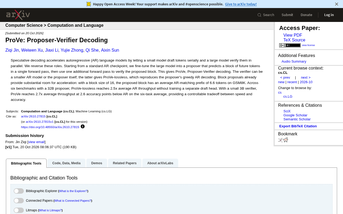
Task: Switch on the Litmaps toggle
Action: point(19,210)
